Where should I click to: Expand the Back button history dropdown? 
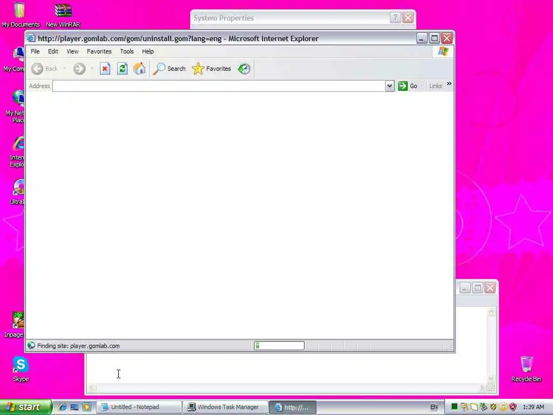(x=65, y=69)
